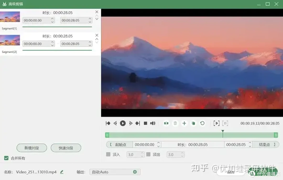Click the file name Video_251...13010.mp4
Screen dimensions: 283x180
coord(36,172)
